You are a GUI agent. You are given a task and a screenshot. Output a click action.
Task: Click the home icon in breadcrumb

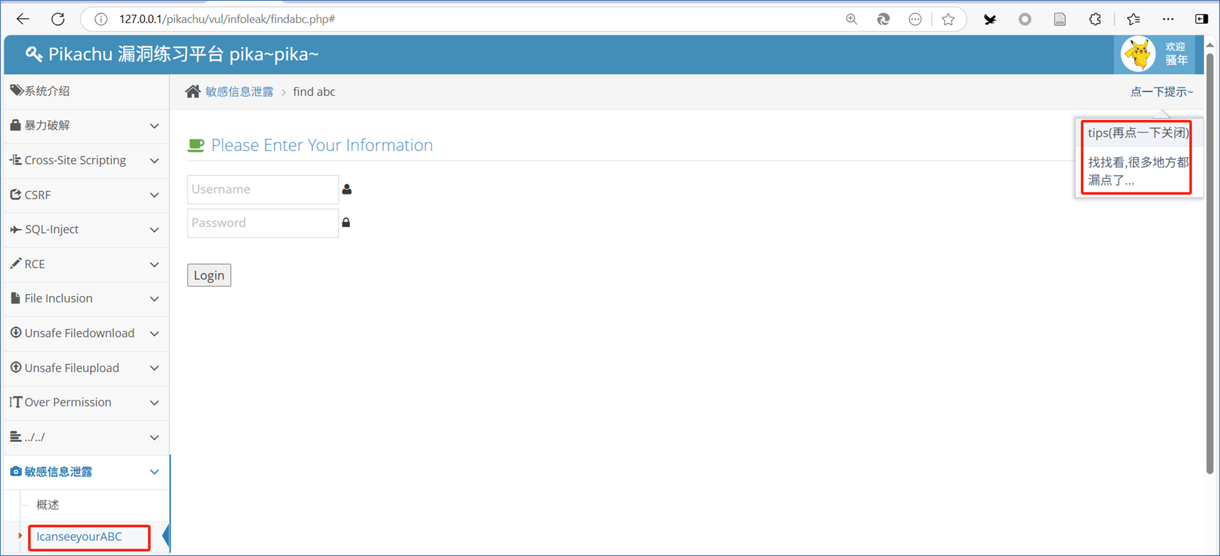pyautogui.click(x=193, y=91)
